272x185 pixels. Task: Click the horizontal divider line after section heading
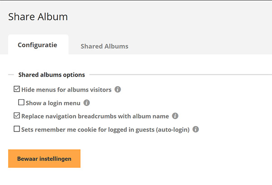180,75
